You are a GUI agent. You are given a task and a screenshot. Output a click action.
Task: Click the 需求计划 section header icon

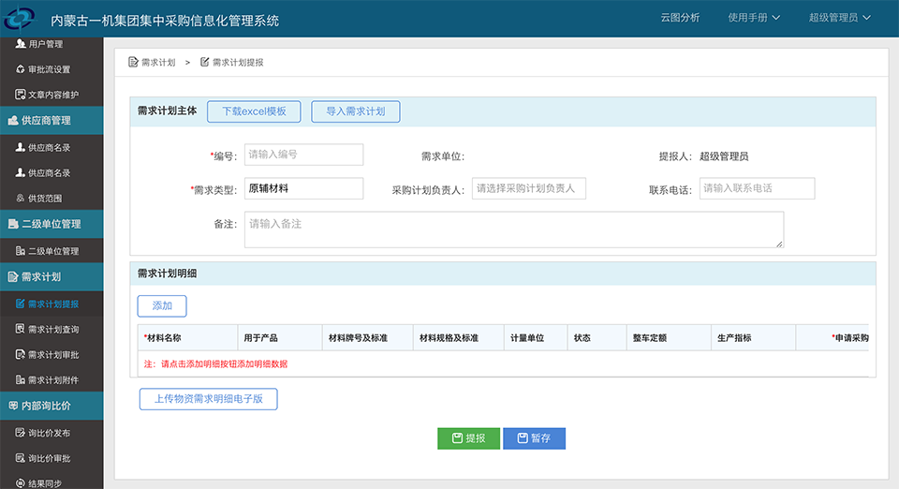coord(12,277)
